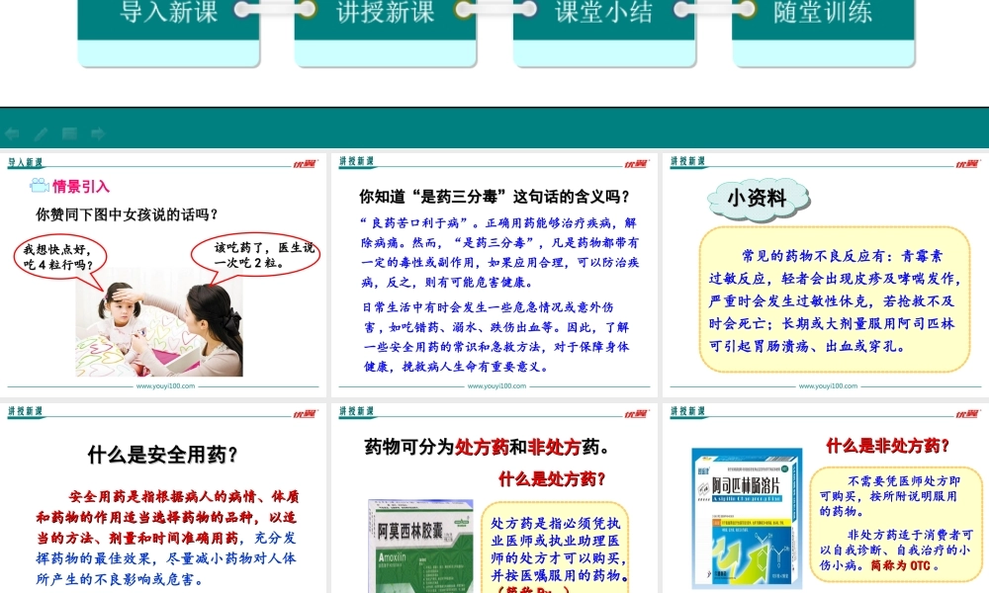
Task: Click the camera icon beside 情景引入
Action: 39,186
